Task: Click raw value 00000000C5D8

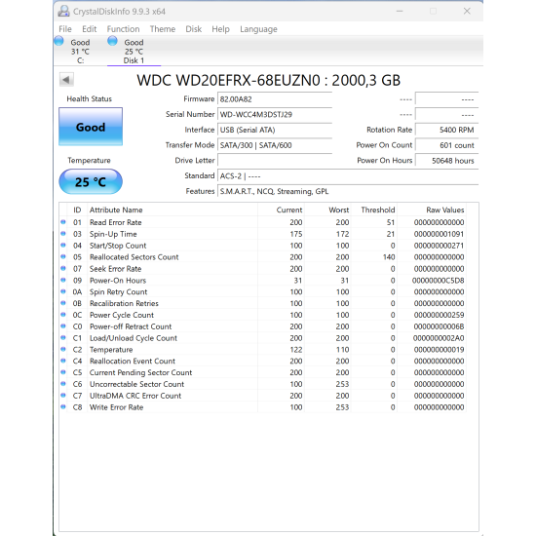Action: (x=439, y=281)
